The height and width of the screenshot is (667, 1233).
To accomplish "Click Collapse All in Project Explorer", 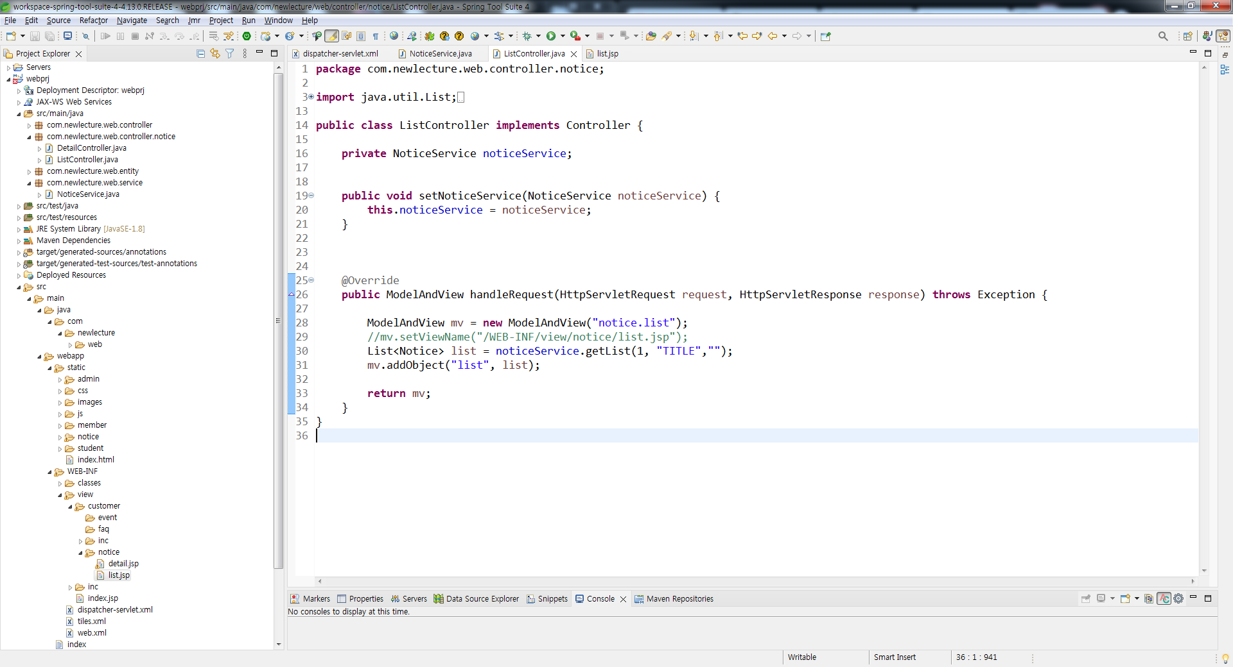I will point(200,54).
